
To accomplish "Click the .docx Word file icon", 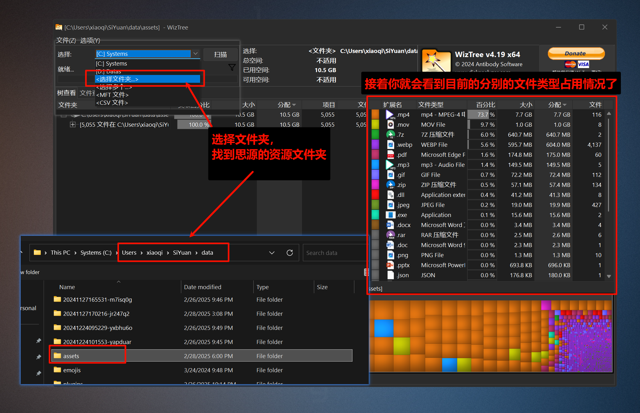I will [390, 225].
